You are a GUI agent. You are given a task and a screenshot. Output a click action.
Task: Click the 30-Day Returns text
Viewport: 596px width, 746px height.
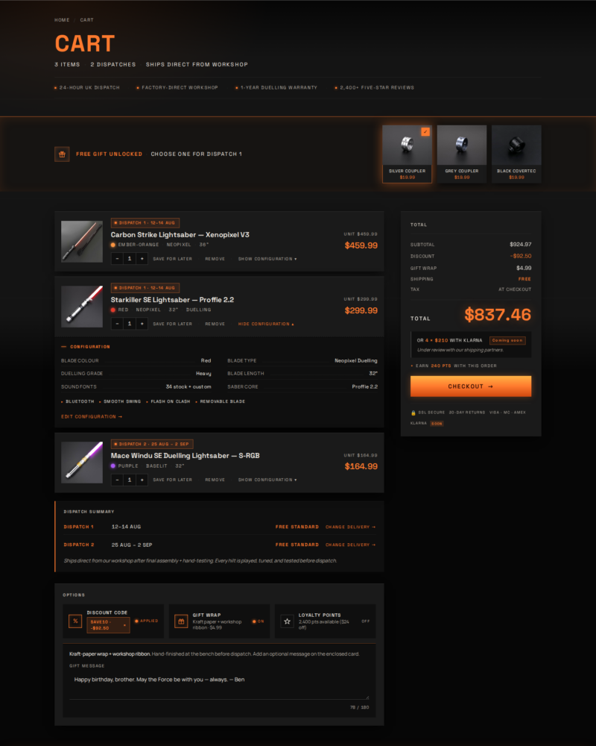click(x=466, y=413)
